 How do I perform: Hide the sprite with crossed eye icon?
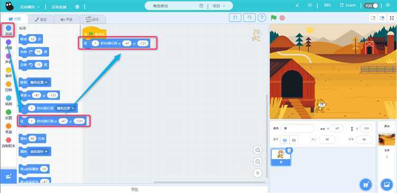coord(294,140)
